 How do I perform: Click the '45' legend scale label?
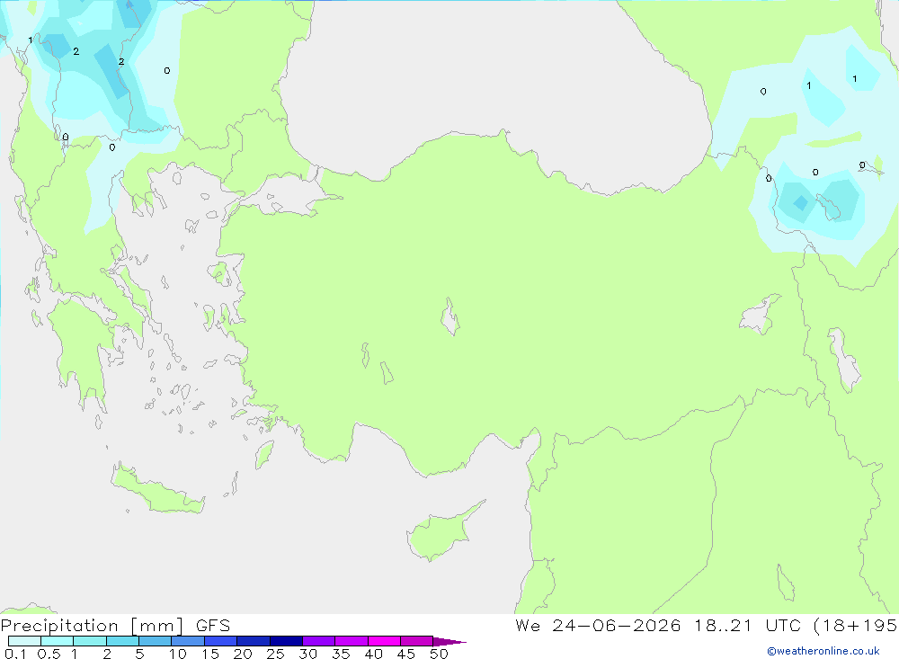[406, 654]
